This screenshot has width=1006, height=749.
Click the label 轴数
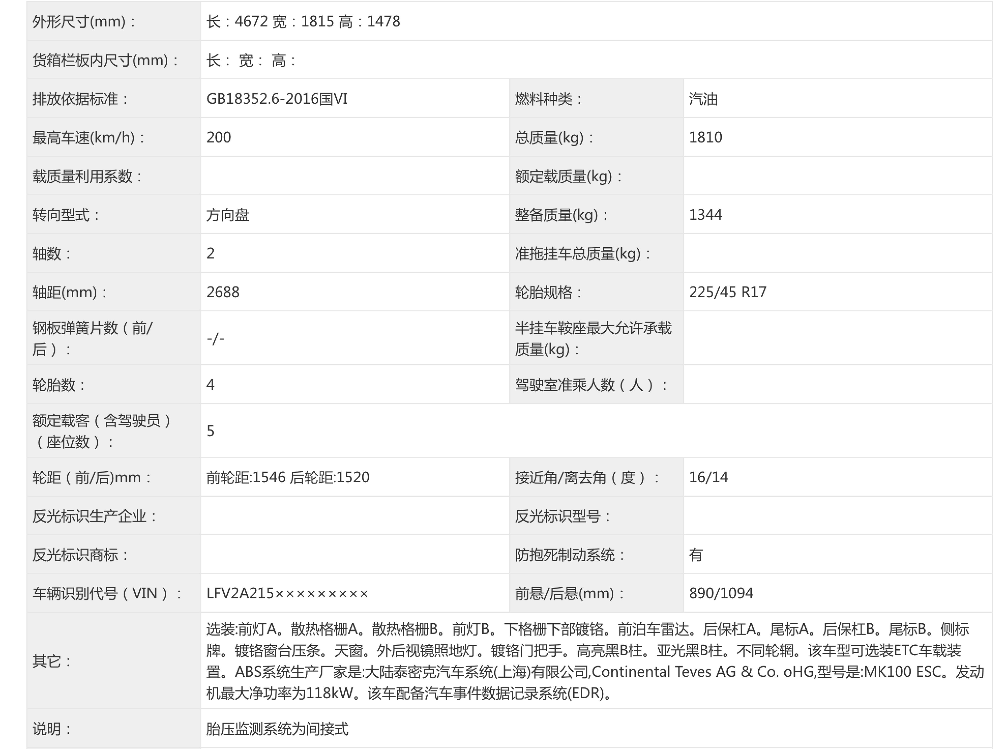51,253
